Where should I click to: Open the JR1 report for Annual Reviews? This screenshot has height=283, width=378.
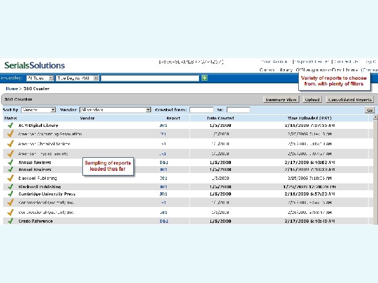point(163,169)
